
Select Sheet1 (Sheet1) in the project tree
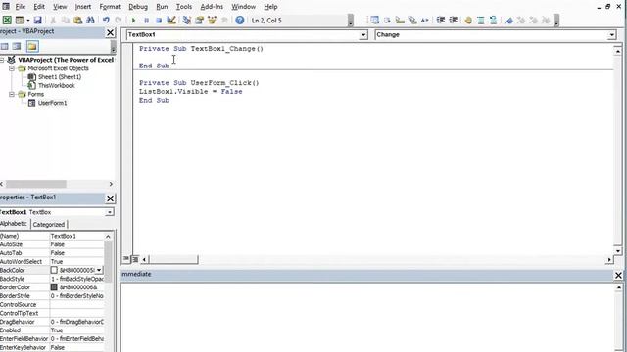tap(59, 77)
